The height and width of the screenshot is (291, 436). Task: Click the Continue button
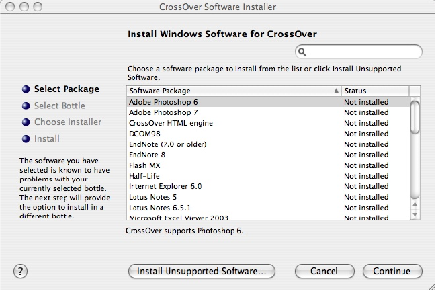point(392,272)
